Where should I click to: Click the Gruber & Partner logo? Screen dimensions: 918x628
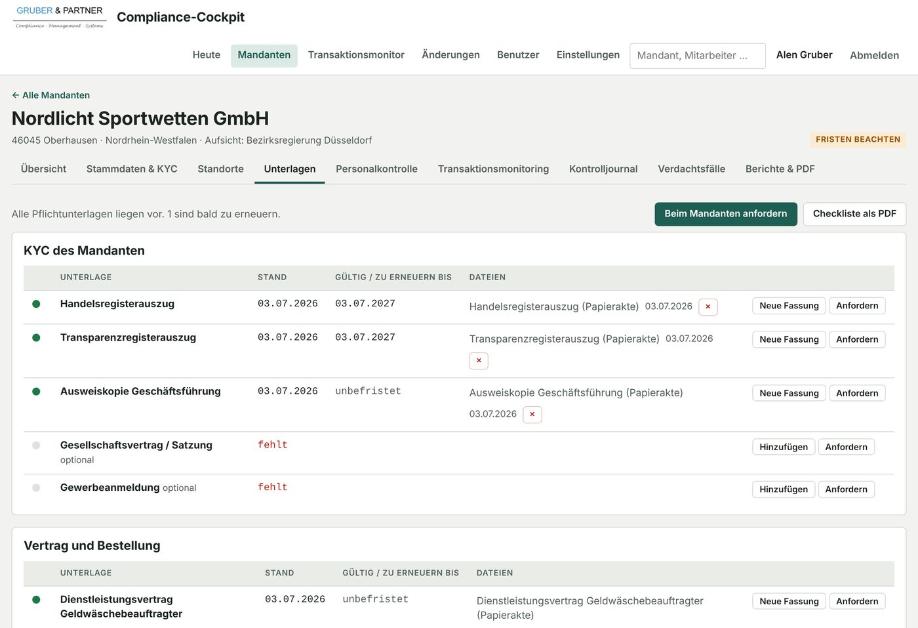[60, 17]
